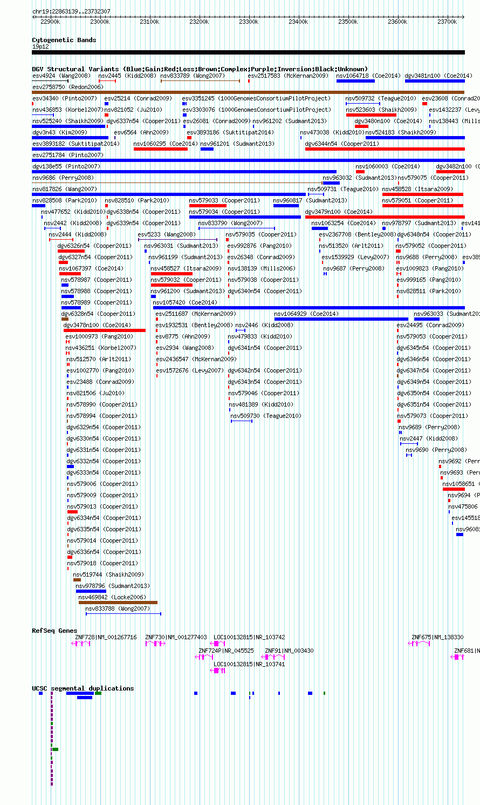Click variant nsv2447 (Kidd2008) label

point(429,438)
